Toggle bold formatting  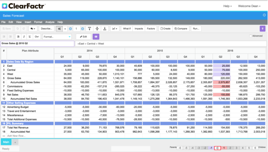18,37
